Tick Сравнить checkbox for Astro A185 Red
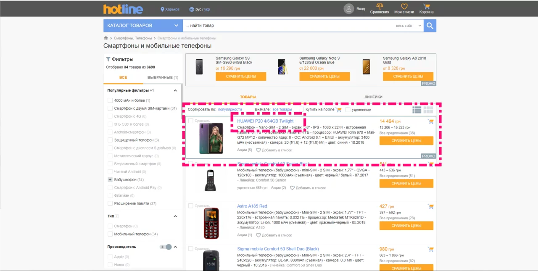The image size is (538, 271). pyautogui.click(x=191, y=206)
